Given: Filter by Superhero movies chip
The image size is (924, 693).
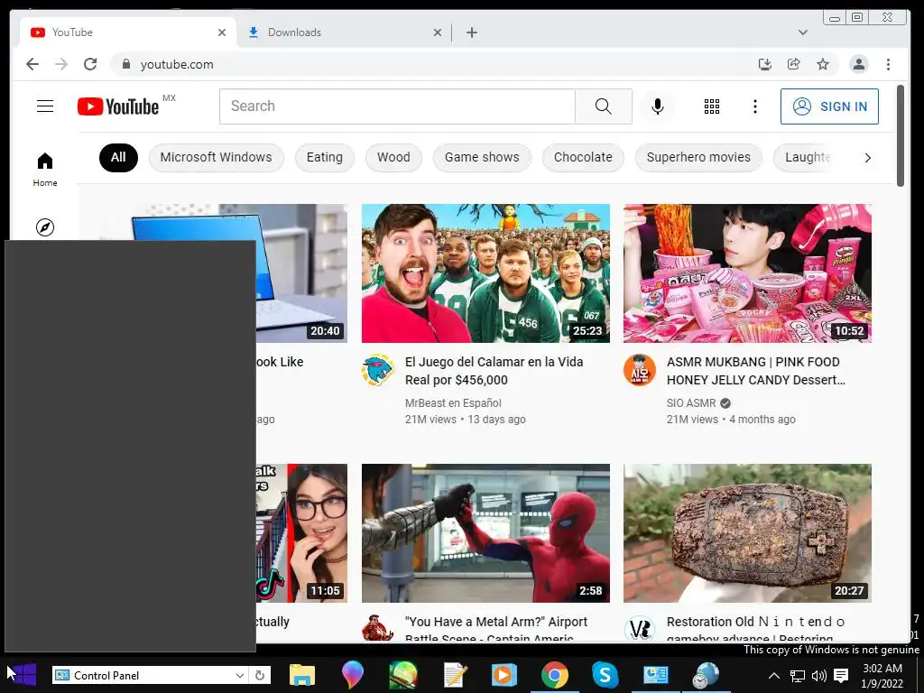Looking at the screenshot, I should [698, 157].
